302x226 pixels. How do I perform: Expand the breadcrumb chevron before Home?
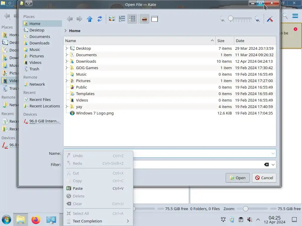click(66, 31)
